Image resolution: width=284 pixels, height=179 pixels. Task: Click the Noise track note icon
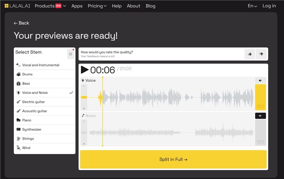click(83, 115)
